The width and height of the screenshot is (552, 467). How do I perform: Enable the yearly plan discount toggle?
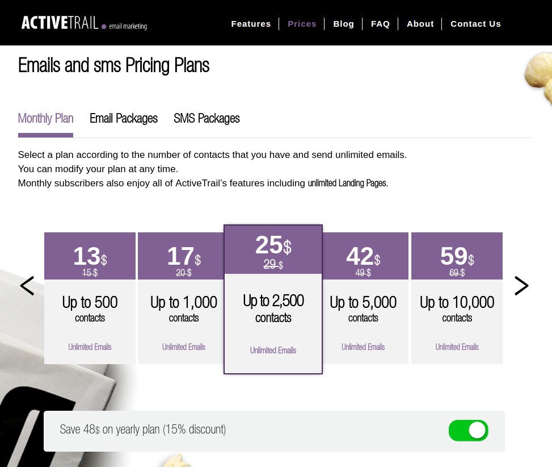tap(468, 430)
